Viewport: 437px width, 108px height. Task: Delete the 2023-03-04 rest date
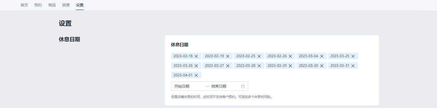pos(322,56)
